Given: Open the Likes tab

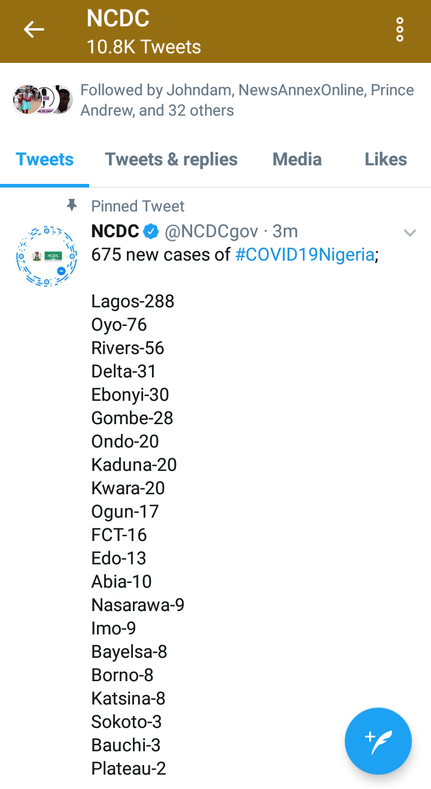Looking at the screenshot, I should point(386,159).
